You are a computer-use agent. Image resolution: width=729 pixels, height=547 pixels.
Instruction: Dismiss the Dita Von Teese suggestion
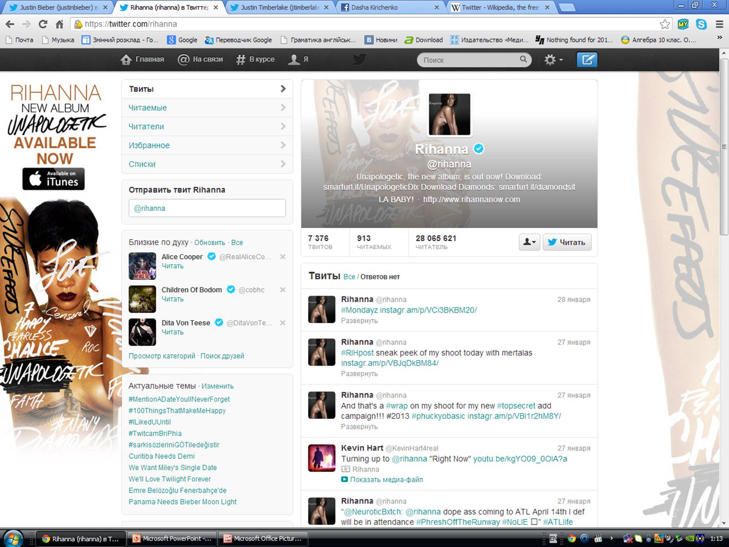coord(282,323)
